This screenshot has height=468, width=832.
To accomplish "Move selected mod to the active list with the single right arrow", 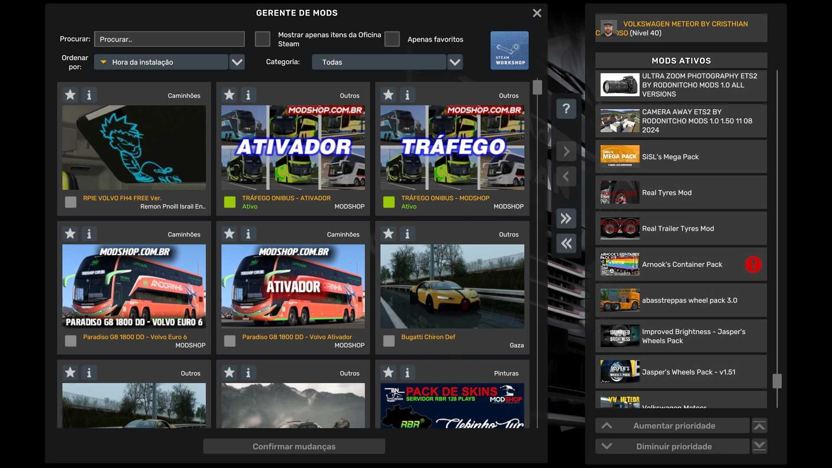I will pyautogui.click(x=566, y=151).
